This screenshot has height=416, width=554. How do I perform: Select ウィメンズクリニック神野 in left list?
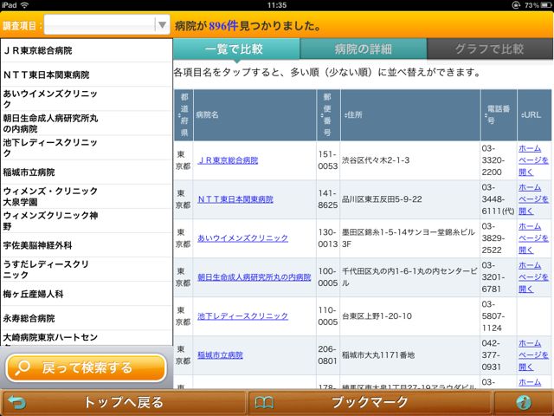87,221
